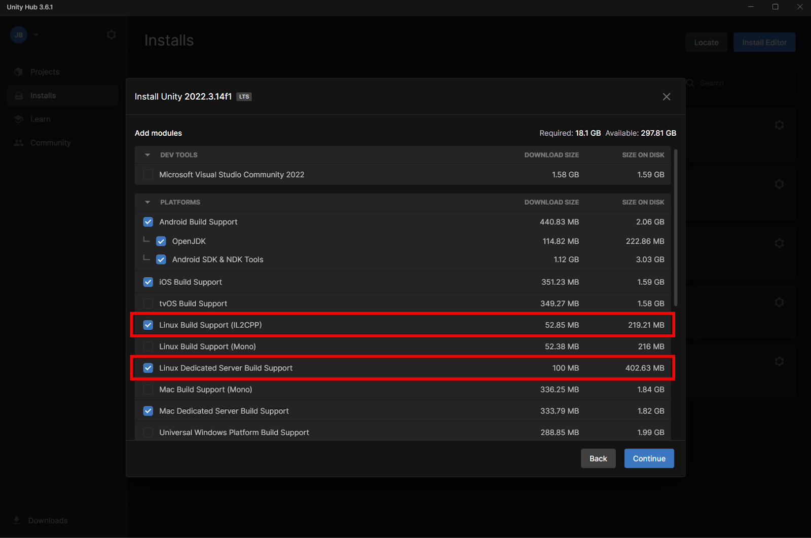
Task: Open Unity Hub preferences gear
Action: coord(111,35)
